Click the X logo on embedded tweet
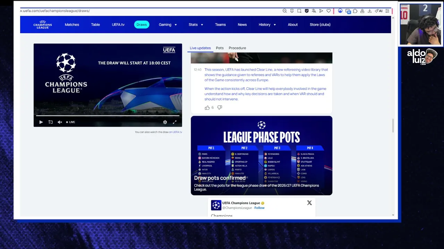444x249 pixels. (309, 203)
